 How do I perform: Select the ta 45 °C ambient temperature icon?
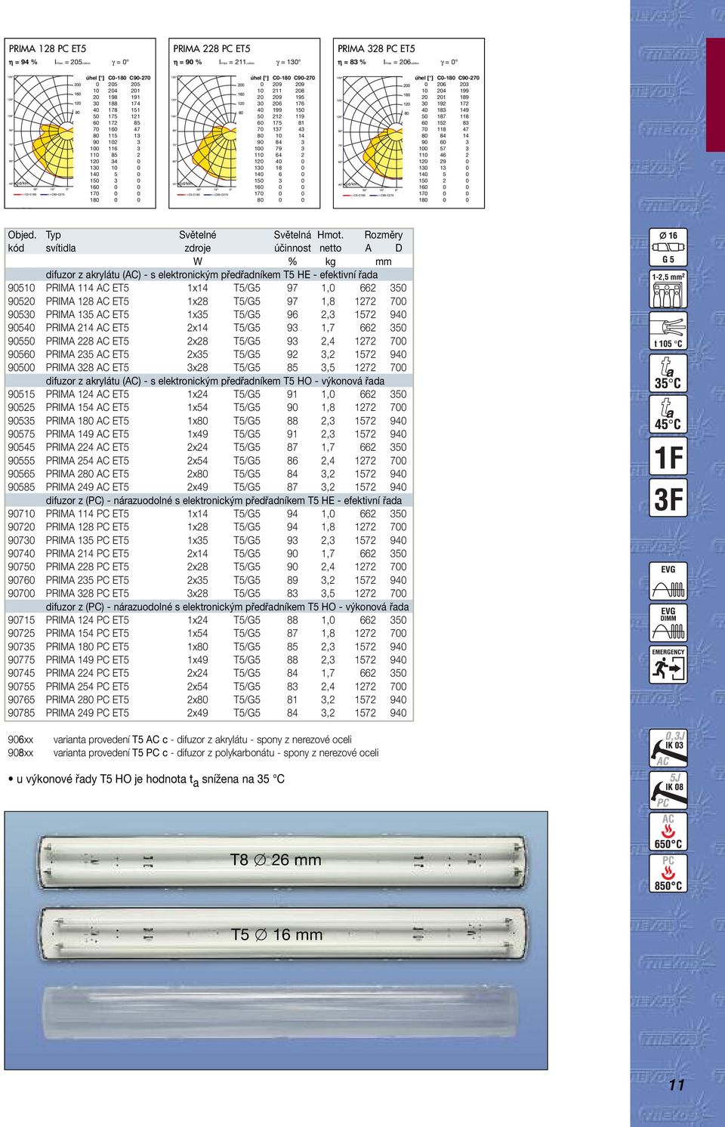pyautogui.click(x=668, y=414)
